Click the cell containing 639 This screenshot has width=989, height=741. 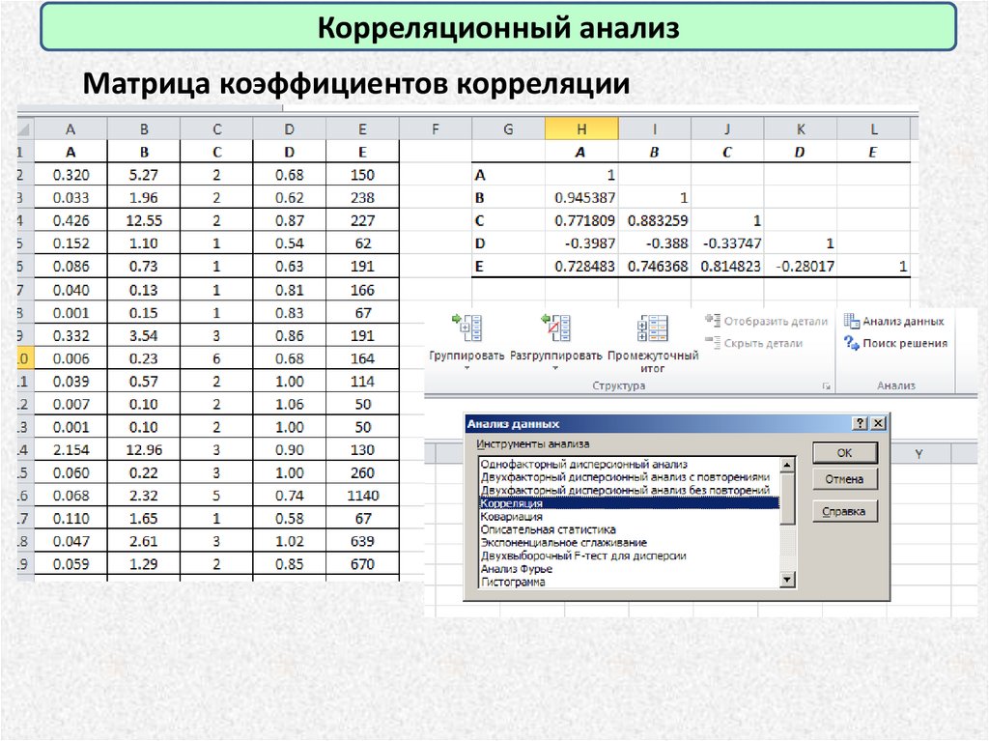363,541
